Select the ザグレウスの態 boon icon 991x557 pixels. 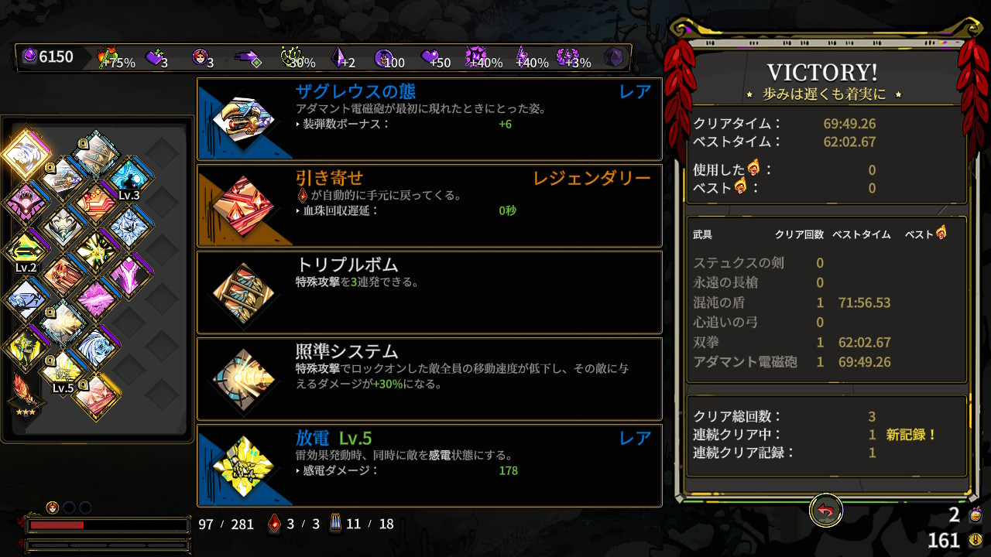pyautogui.click(x=242, y=120)
